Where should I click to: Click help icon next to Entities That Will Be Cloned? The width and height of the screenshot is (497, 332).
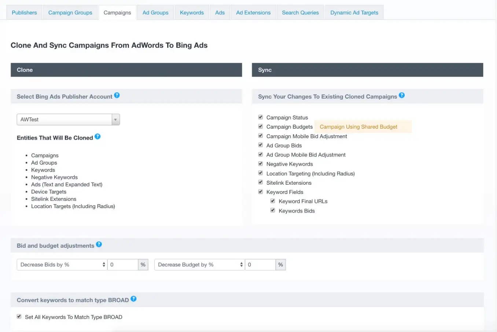tap(97, 137)
